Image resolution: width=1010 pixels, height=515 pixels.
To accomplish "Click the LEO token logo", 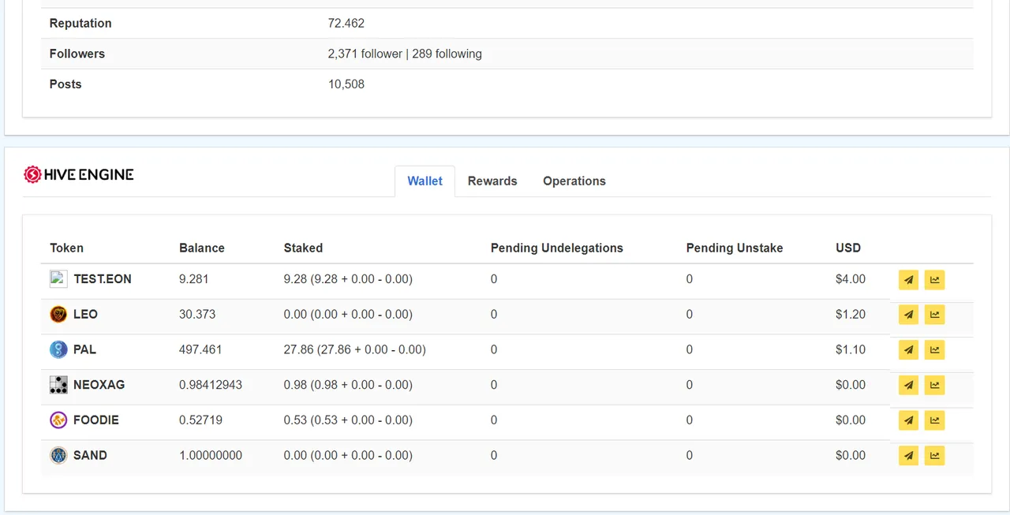I will click(58, 315).
